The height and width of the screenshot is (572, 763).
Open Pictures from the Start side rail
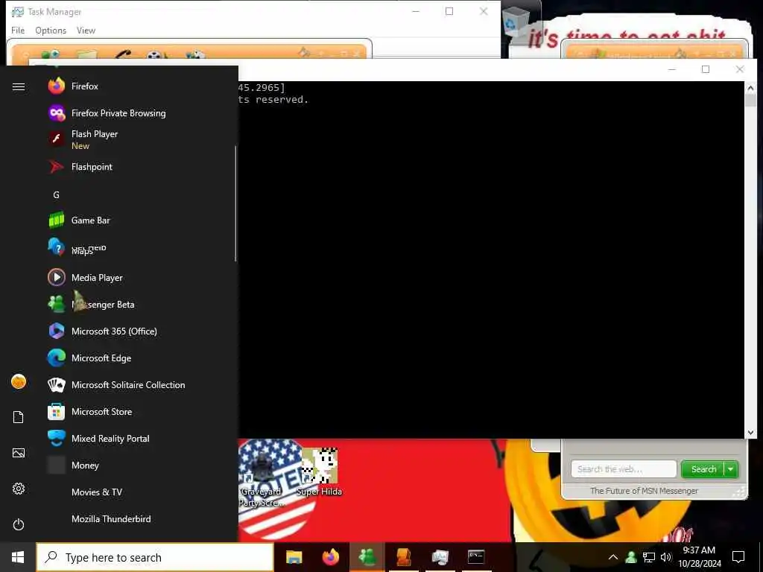click(x=19, y=453)
